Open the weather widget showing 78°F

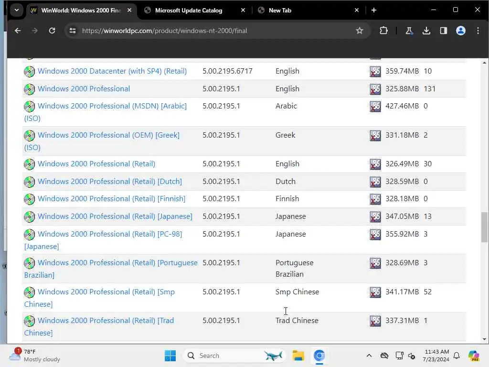(35, 356)
